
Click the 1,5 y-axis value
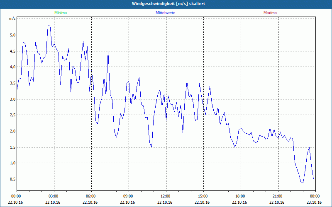click(x=13, y=147)
